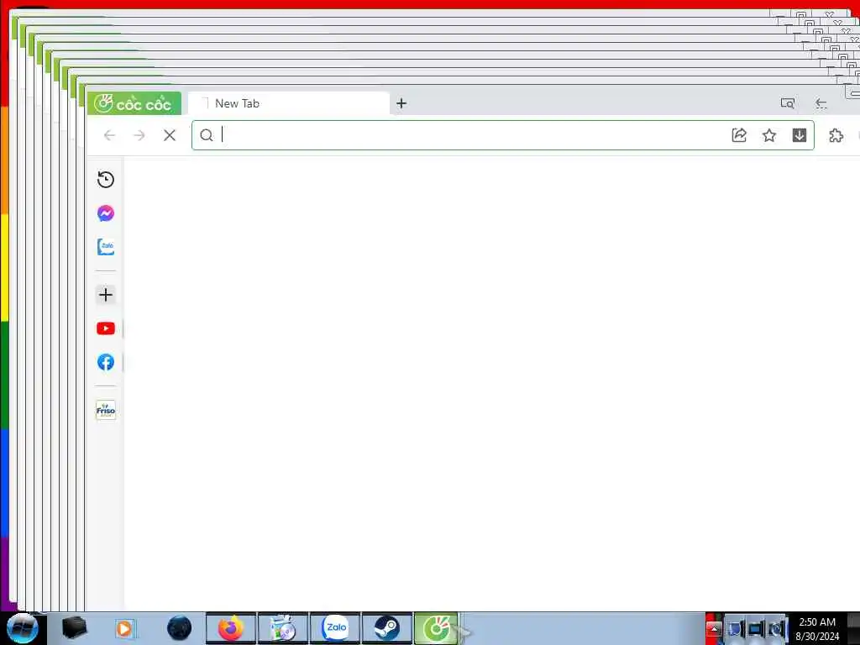
Task: Open a new tab with the plus button
Action: coord(401,103)
